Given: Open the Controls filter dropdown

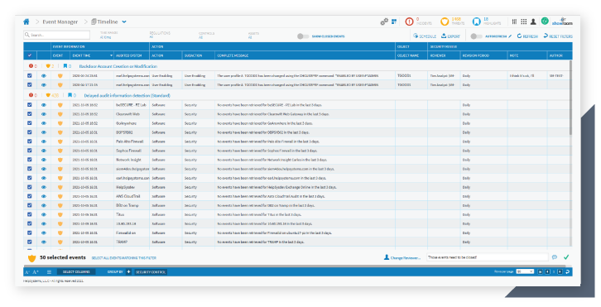Looking at the screenshot, I should click(x=207, y=36).
